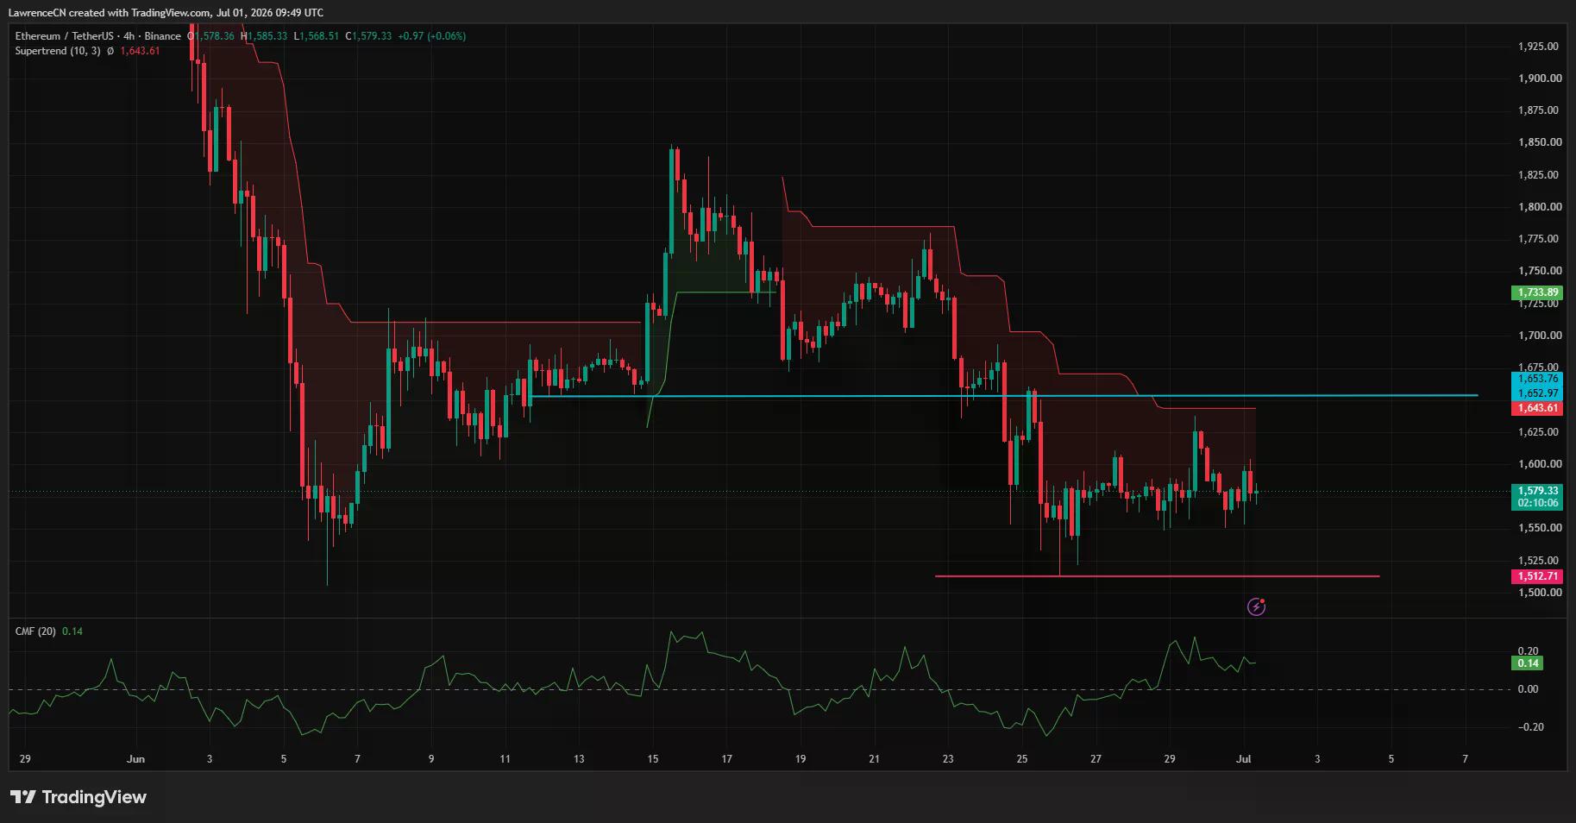Click the 9 date on the time axis
Screen dimensions: 1576x823
click(431, 759)
